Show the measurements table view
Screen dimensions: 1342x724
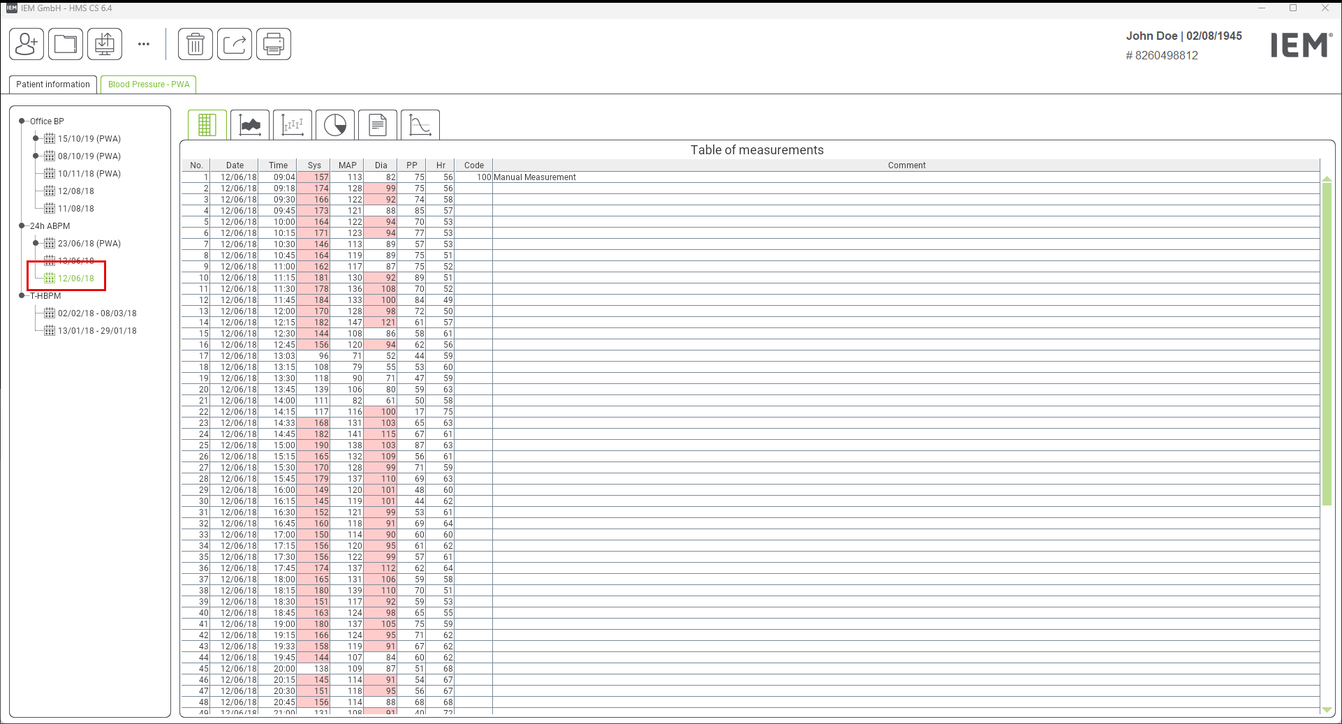[207, 125]
